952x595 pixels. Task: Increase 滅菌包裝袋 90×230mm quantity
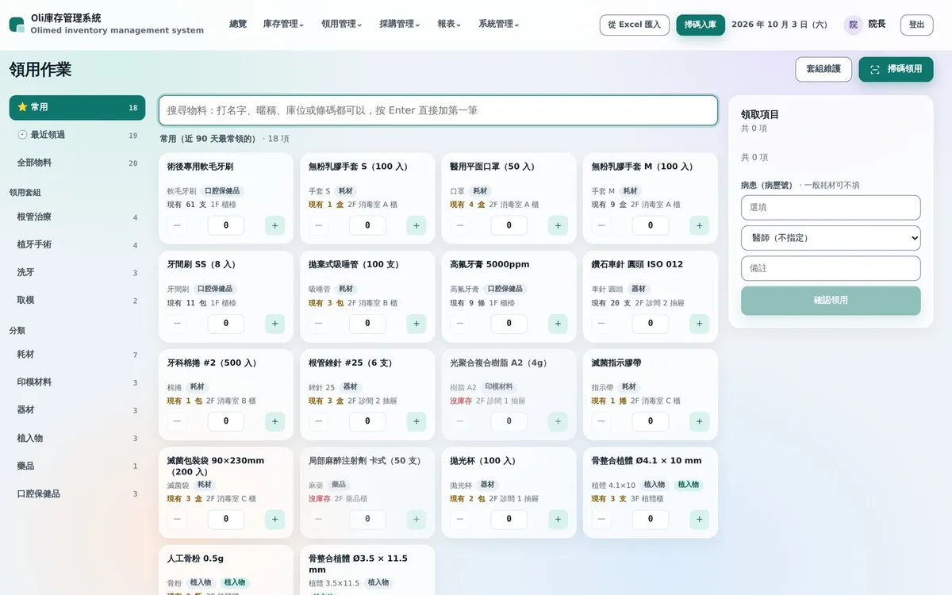coord(274,520)
